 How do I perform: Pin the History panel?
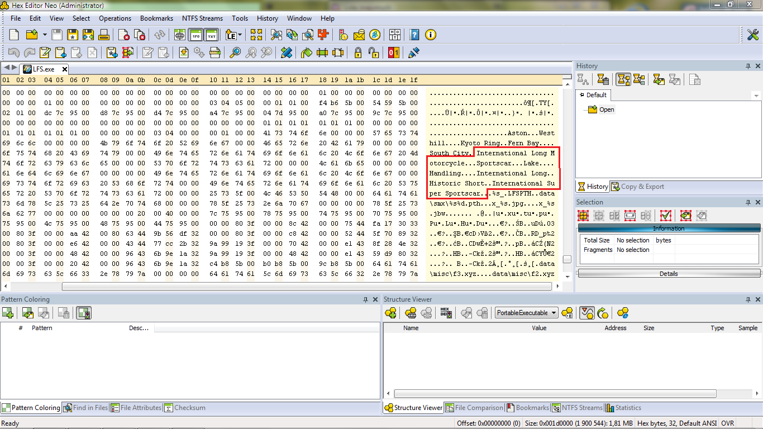[x=748, y=66]
